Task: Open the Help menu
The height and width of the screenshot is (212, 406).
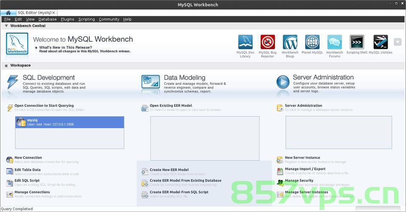Action: (127, 19)
